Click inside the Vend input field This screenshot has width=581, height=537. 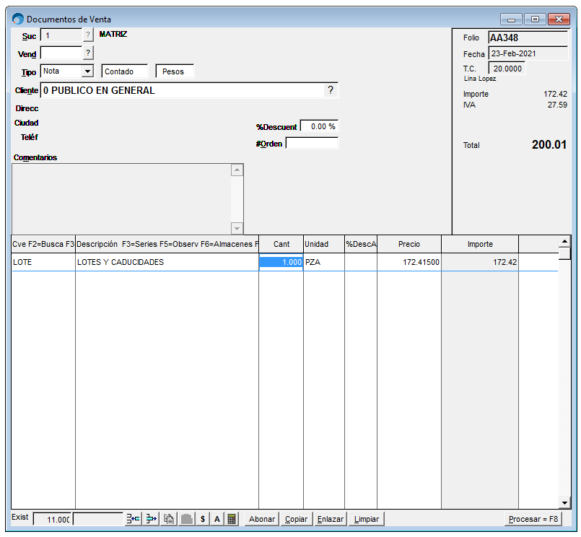pos(61,53)
